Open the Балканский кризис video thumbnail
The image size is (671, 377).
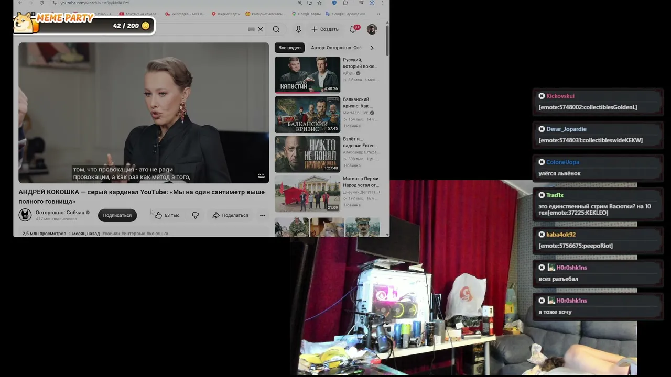[307, 114]
